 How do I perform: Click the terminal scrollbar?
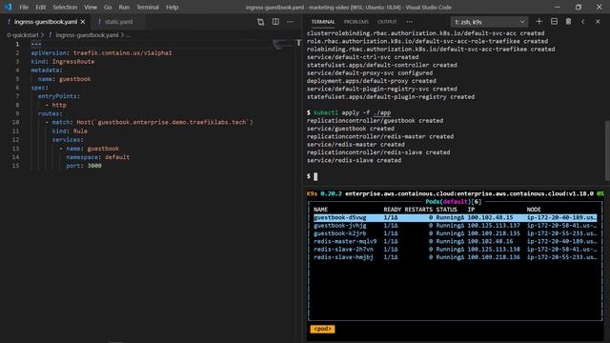pos(607,151)
